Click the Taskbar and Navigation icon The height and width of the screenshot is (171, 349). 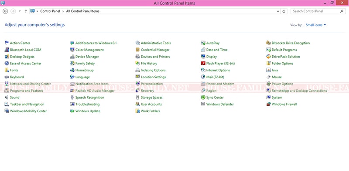tap(7, 104)
